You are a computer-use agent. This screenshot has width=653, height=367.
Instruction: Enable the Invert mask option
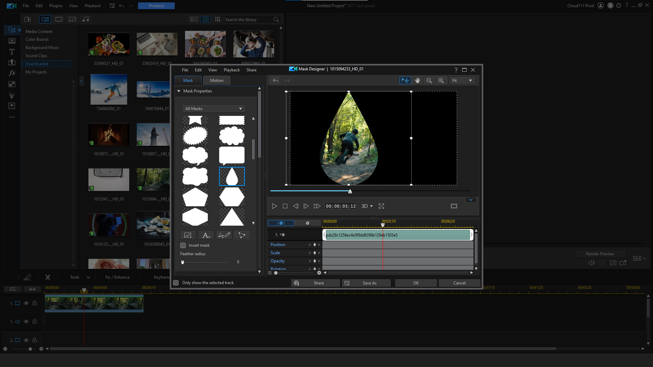point(183,245)
